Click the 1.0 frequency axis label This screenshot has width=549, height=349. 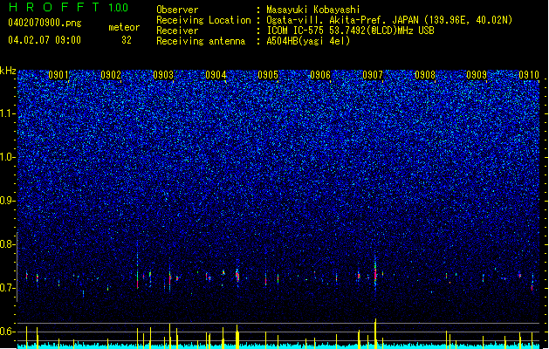click(8, 157)
